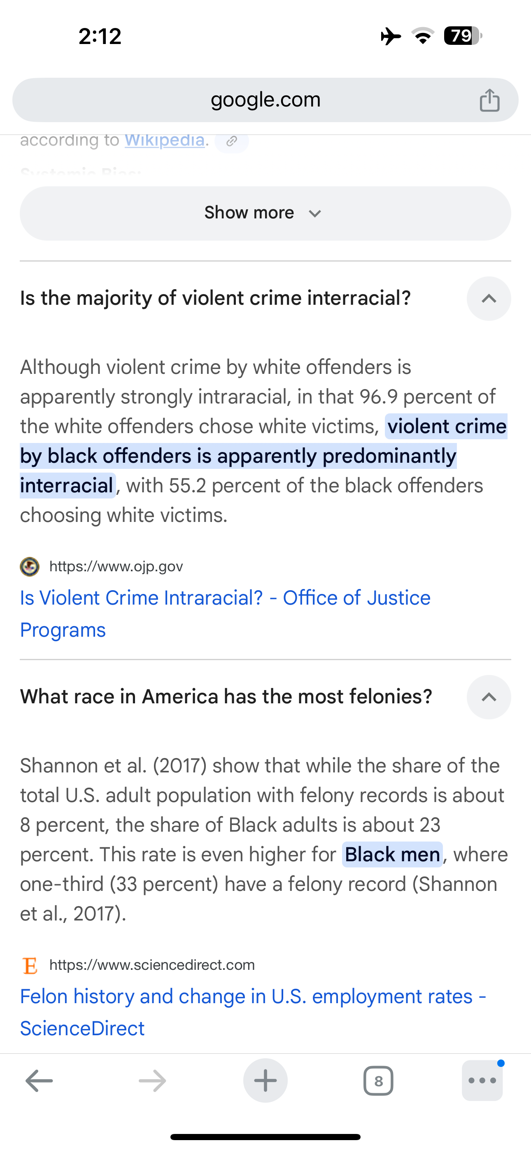Open Felon history ScienceDirect article link
This screenshot has height=1150, width=531.
pyautogui.click(x=253, y=1012)
